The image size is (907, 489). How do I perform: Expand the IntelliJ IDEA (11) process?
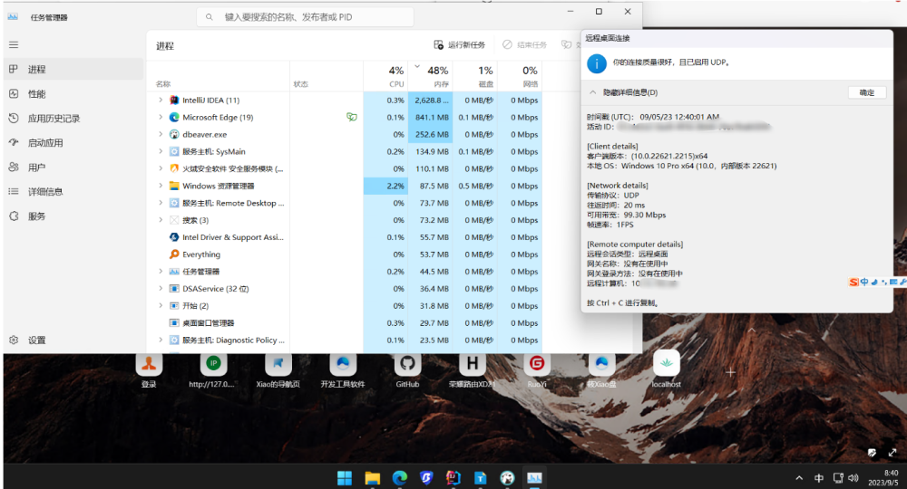click(x=161, y=100)
